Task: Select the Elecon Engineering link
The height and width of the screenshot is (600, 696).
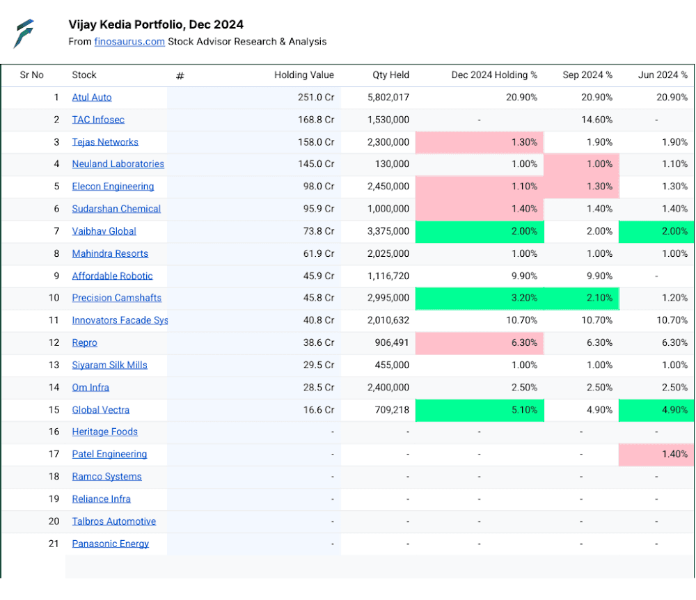Action: click(x=113, y=187)
